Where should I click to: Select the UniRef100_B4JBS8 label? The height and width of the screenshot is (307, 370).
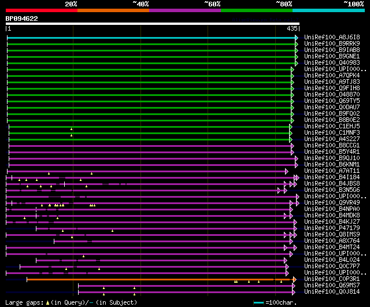[x=332, y=184]
